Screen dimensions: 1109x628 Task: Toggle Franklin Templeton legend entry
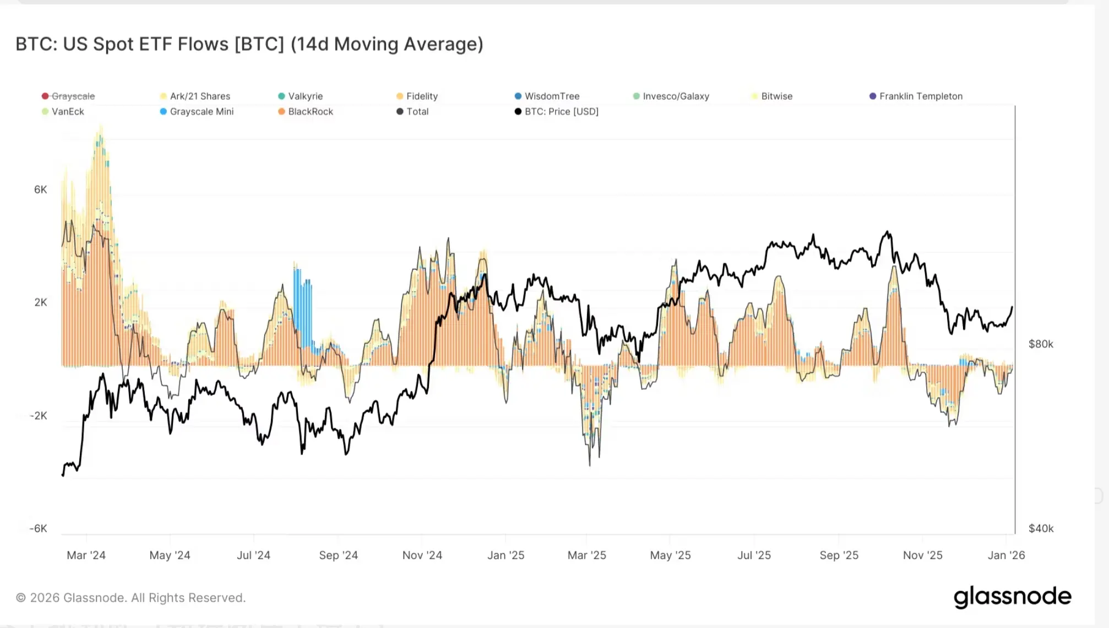[x=916, y=96]
